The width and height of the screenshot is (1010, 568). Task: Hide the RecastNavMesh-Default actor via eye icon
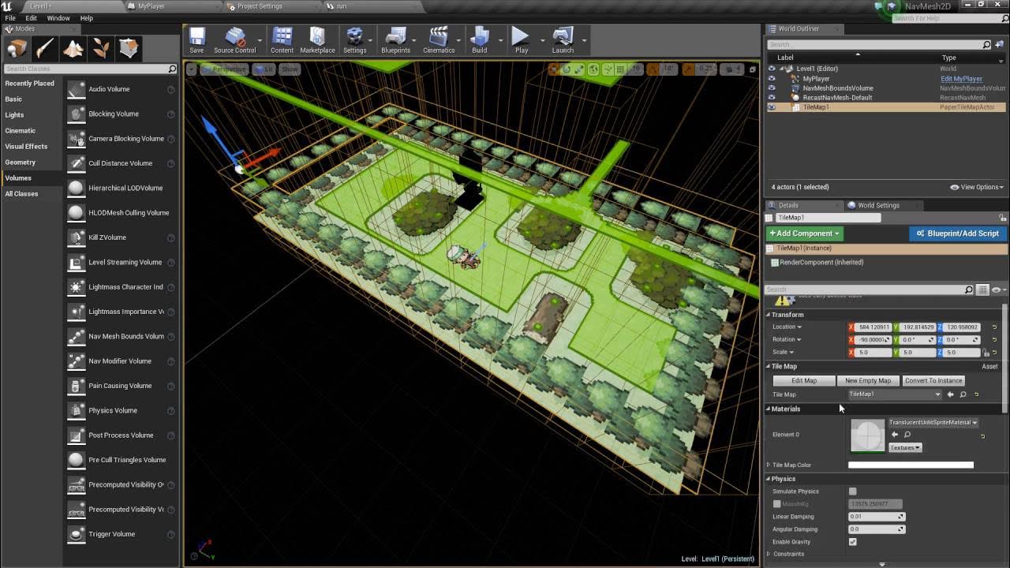pos(772,97)
